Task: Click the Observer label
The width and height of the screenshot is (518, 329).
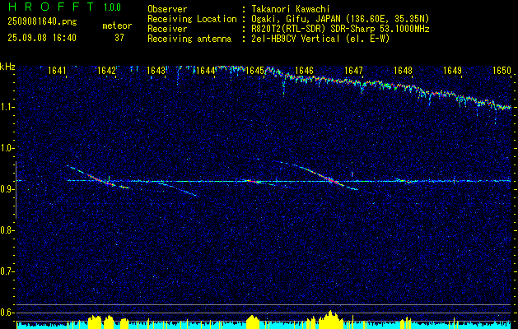Action: pos(167,9)
